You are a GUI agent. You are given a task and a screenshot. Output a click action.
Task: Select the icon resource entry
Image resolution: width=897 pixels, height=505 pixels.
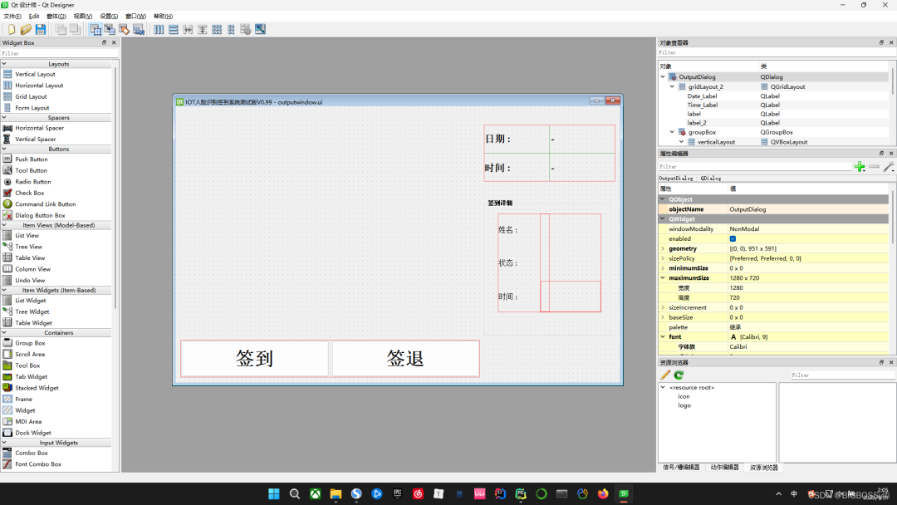pos(684,396)
